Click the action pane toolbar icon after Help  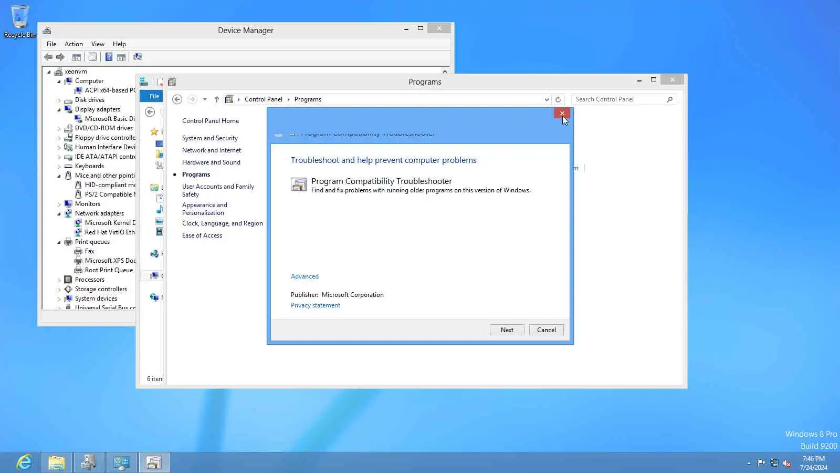coord(121,57)
